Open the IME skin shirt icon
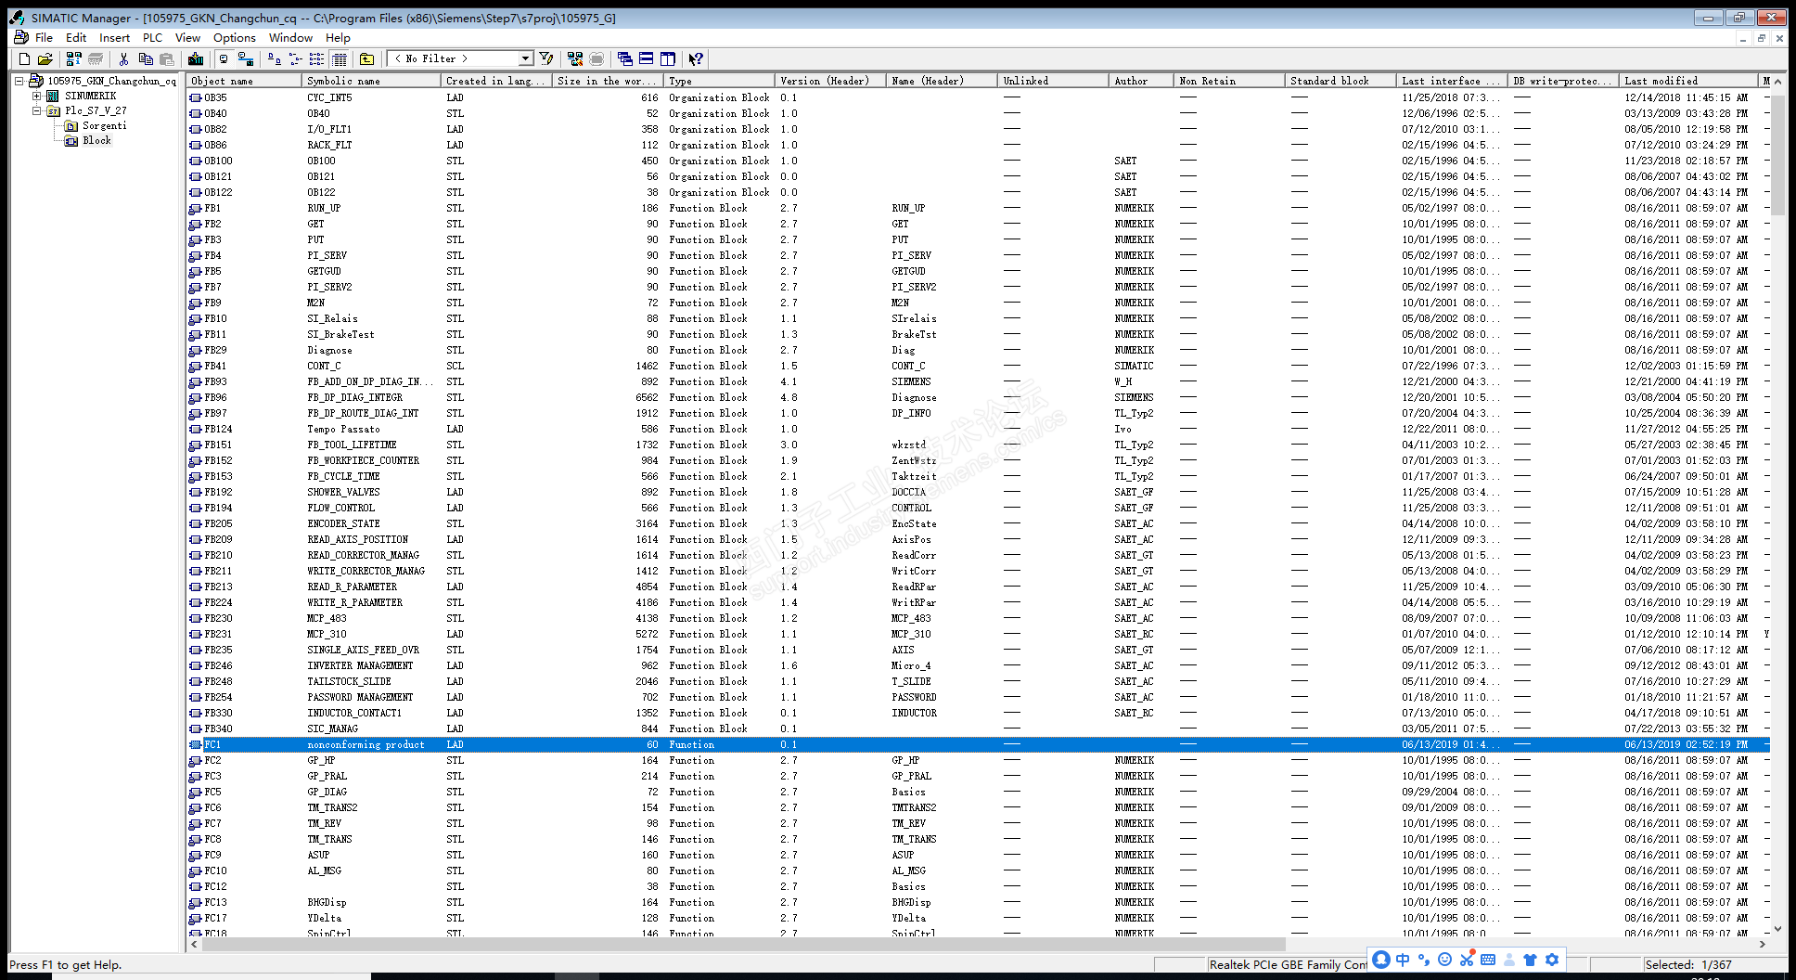The image size is (1796, 980). coord(1531,960)
